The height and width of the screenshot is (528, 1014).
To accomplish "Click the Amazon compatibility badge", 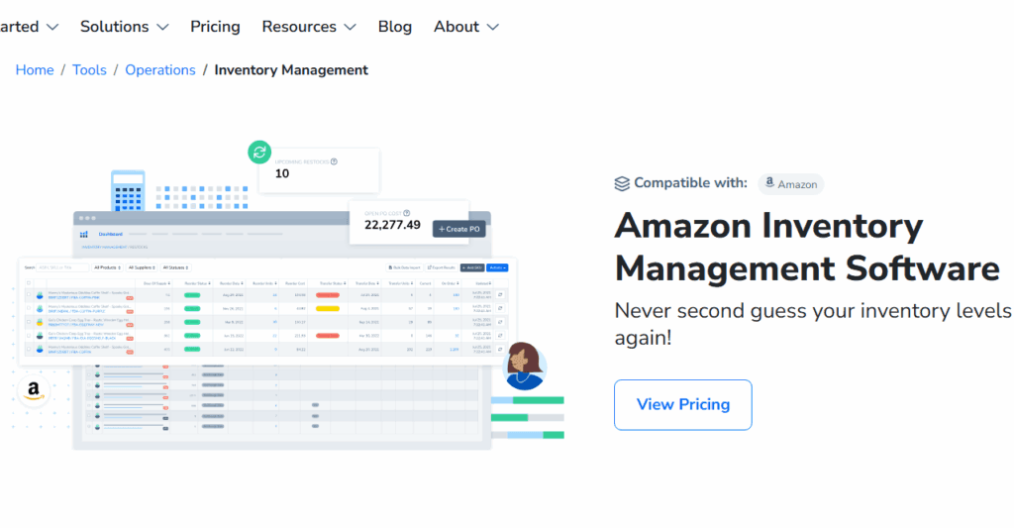I will click(x=790, y=184).
